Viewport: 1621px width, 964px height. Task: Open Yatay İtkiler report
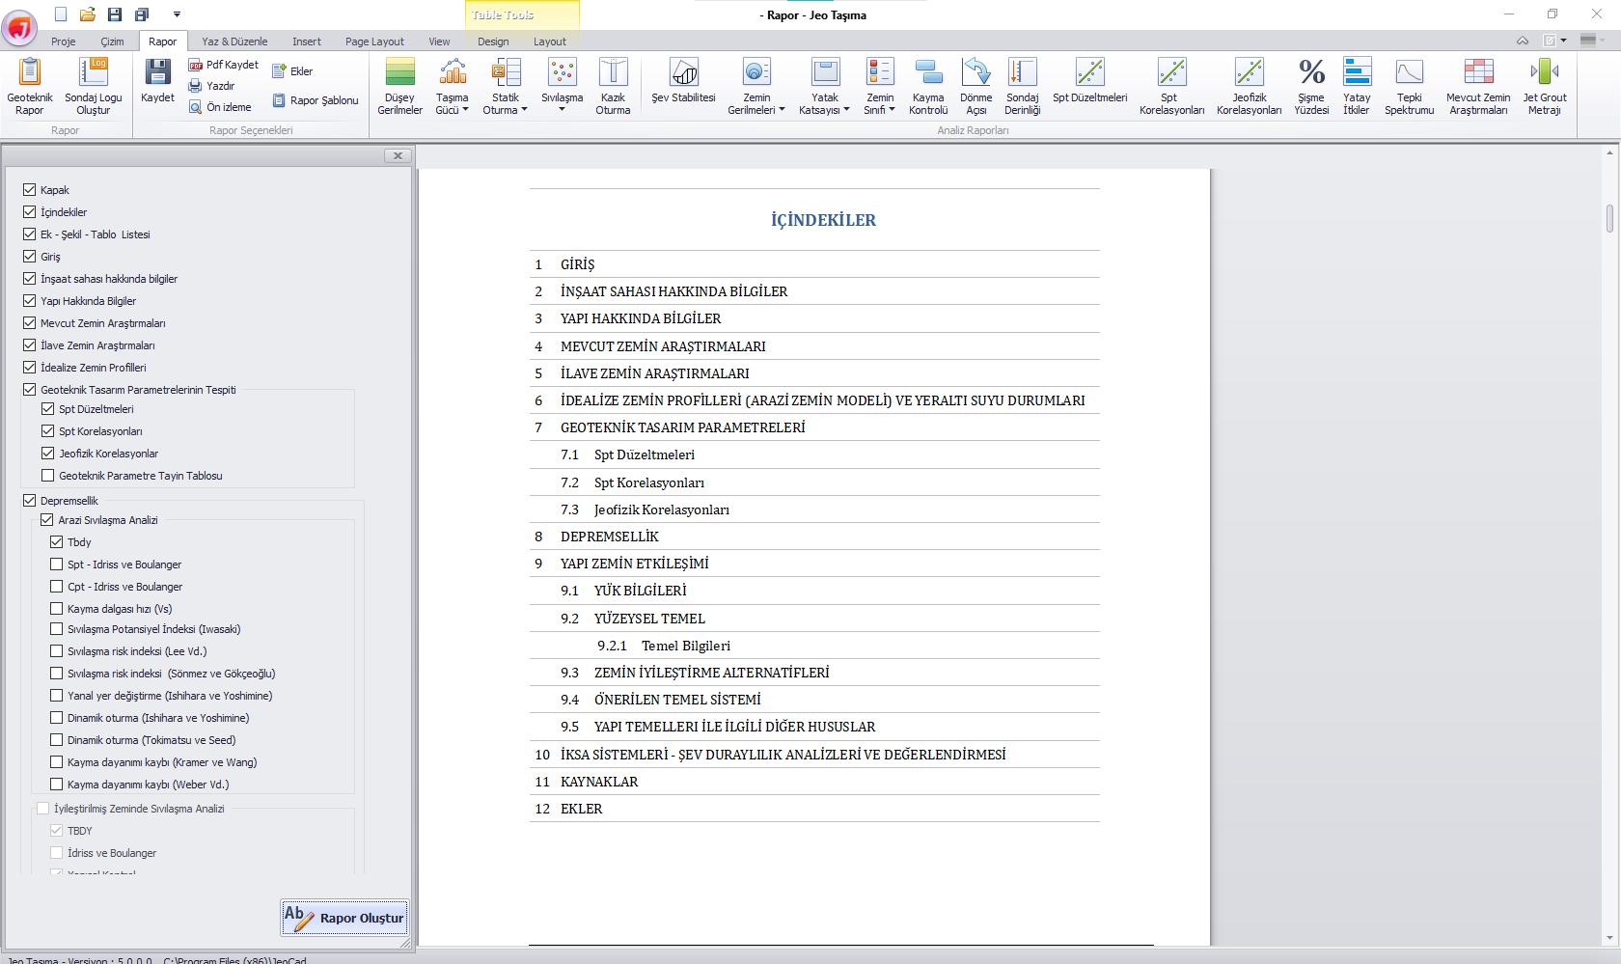point(1357,86)
